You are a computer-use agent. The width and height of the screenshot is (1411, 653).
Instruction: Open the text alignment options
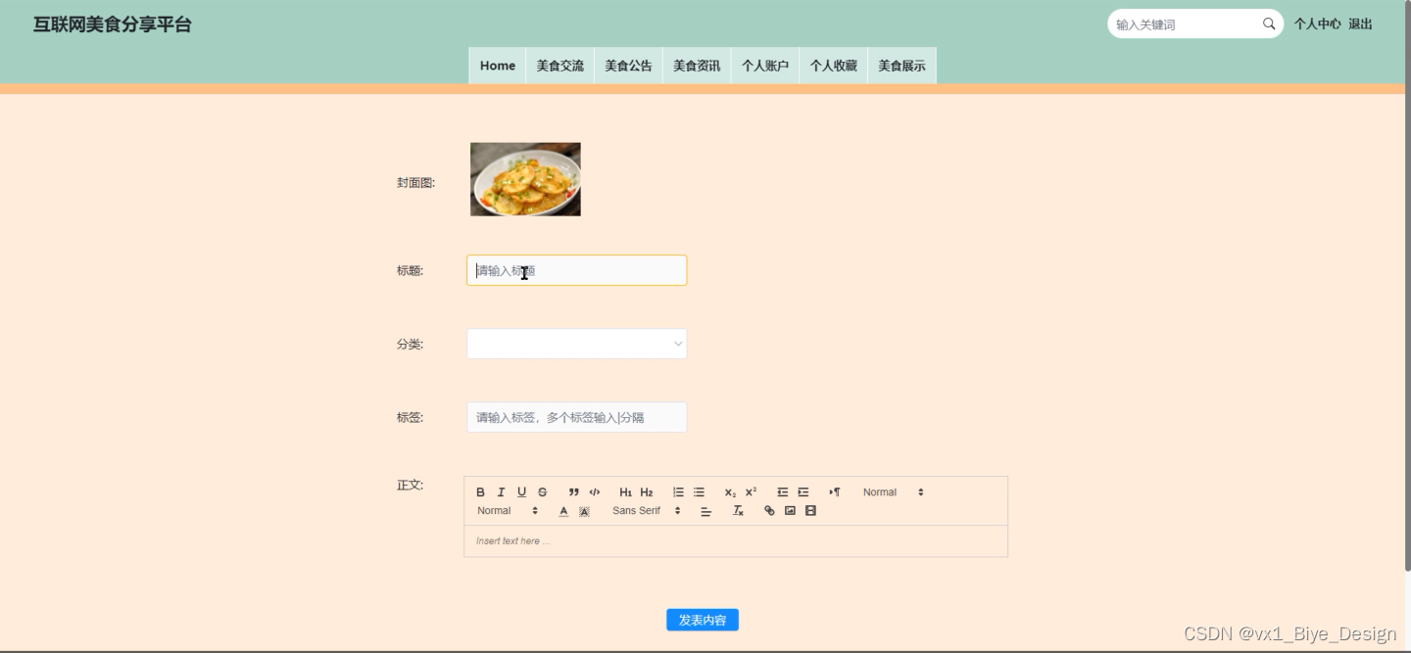[705, 511]
